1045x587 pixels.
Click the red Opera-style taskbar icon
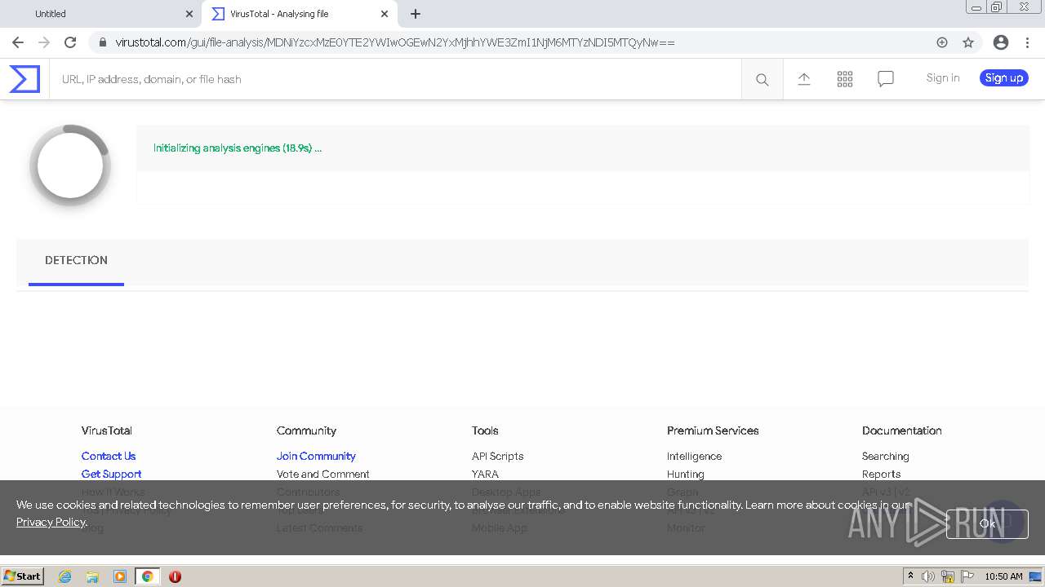click(x=175, y=576)
